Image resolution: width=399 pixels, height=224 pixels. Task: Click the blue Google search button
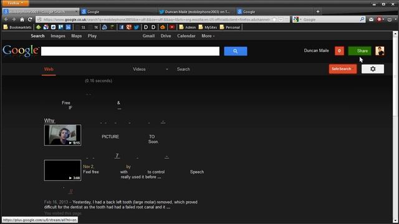point(236,51)
